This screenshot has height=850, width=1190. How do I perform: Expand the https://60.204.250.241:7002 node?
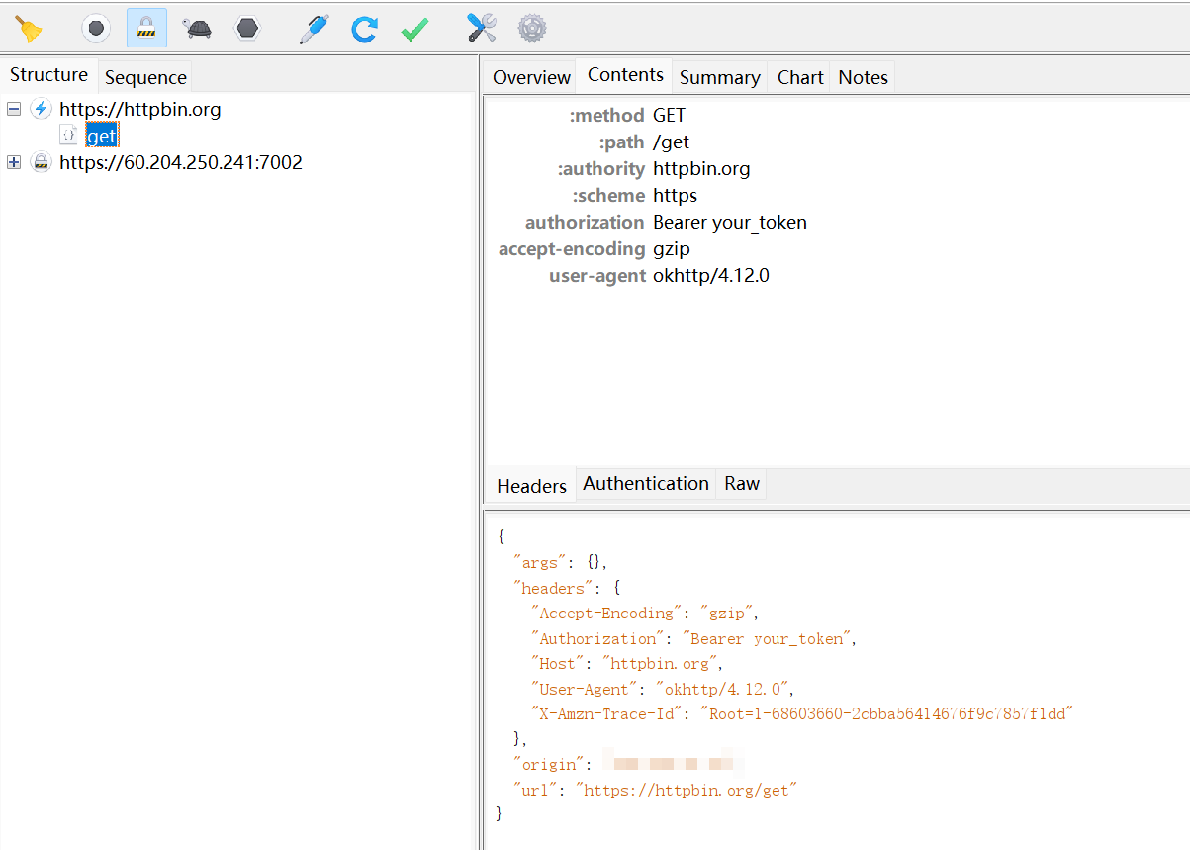click(x=14, y=162)
